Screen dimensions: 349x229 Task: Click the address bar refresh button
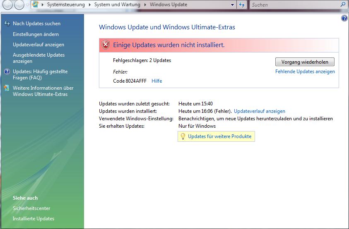tap(242, 5)
